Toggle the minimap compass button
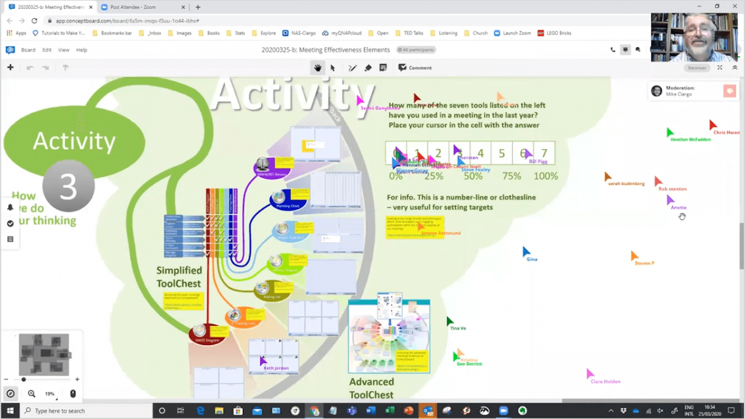Viewport: 745px width, 419px height. point(11,394)
